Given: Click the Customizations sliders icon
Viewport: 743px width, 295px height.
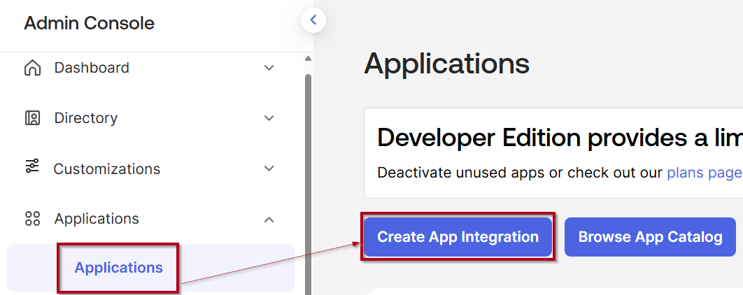Looking at the screenshot, I should click(32, 168).
